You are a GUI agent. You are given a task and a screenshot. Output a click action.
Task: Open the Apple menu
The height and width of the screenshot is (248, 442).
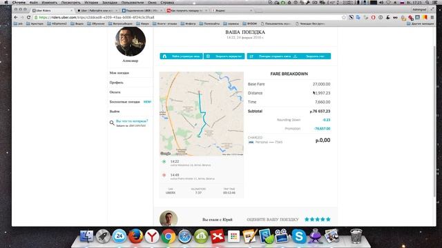pyautogui.click(x=6, y=2)
